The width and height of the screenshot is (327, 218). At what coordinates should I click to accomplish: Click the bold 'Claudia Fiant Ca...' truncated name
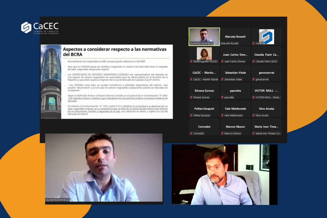pos(267,55)
